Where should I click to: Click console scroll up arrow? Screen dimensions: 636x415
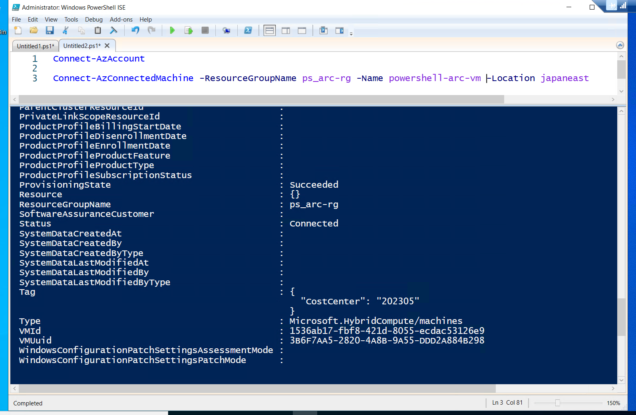[621, 111]
